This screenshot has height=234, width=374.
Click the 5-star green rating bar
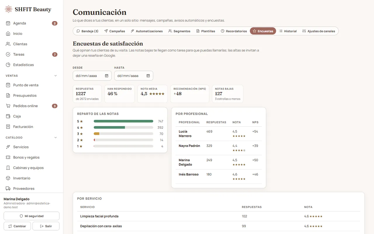point(123,121)
